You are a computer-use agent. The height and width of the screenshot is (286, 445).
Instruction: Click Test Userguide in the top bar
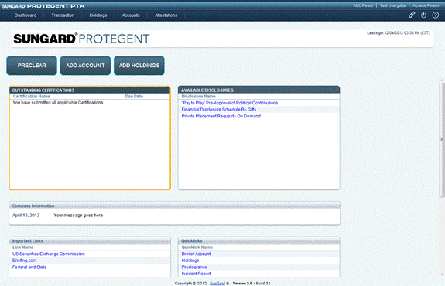(393, 5)
